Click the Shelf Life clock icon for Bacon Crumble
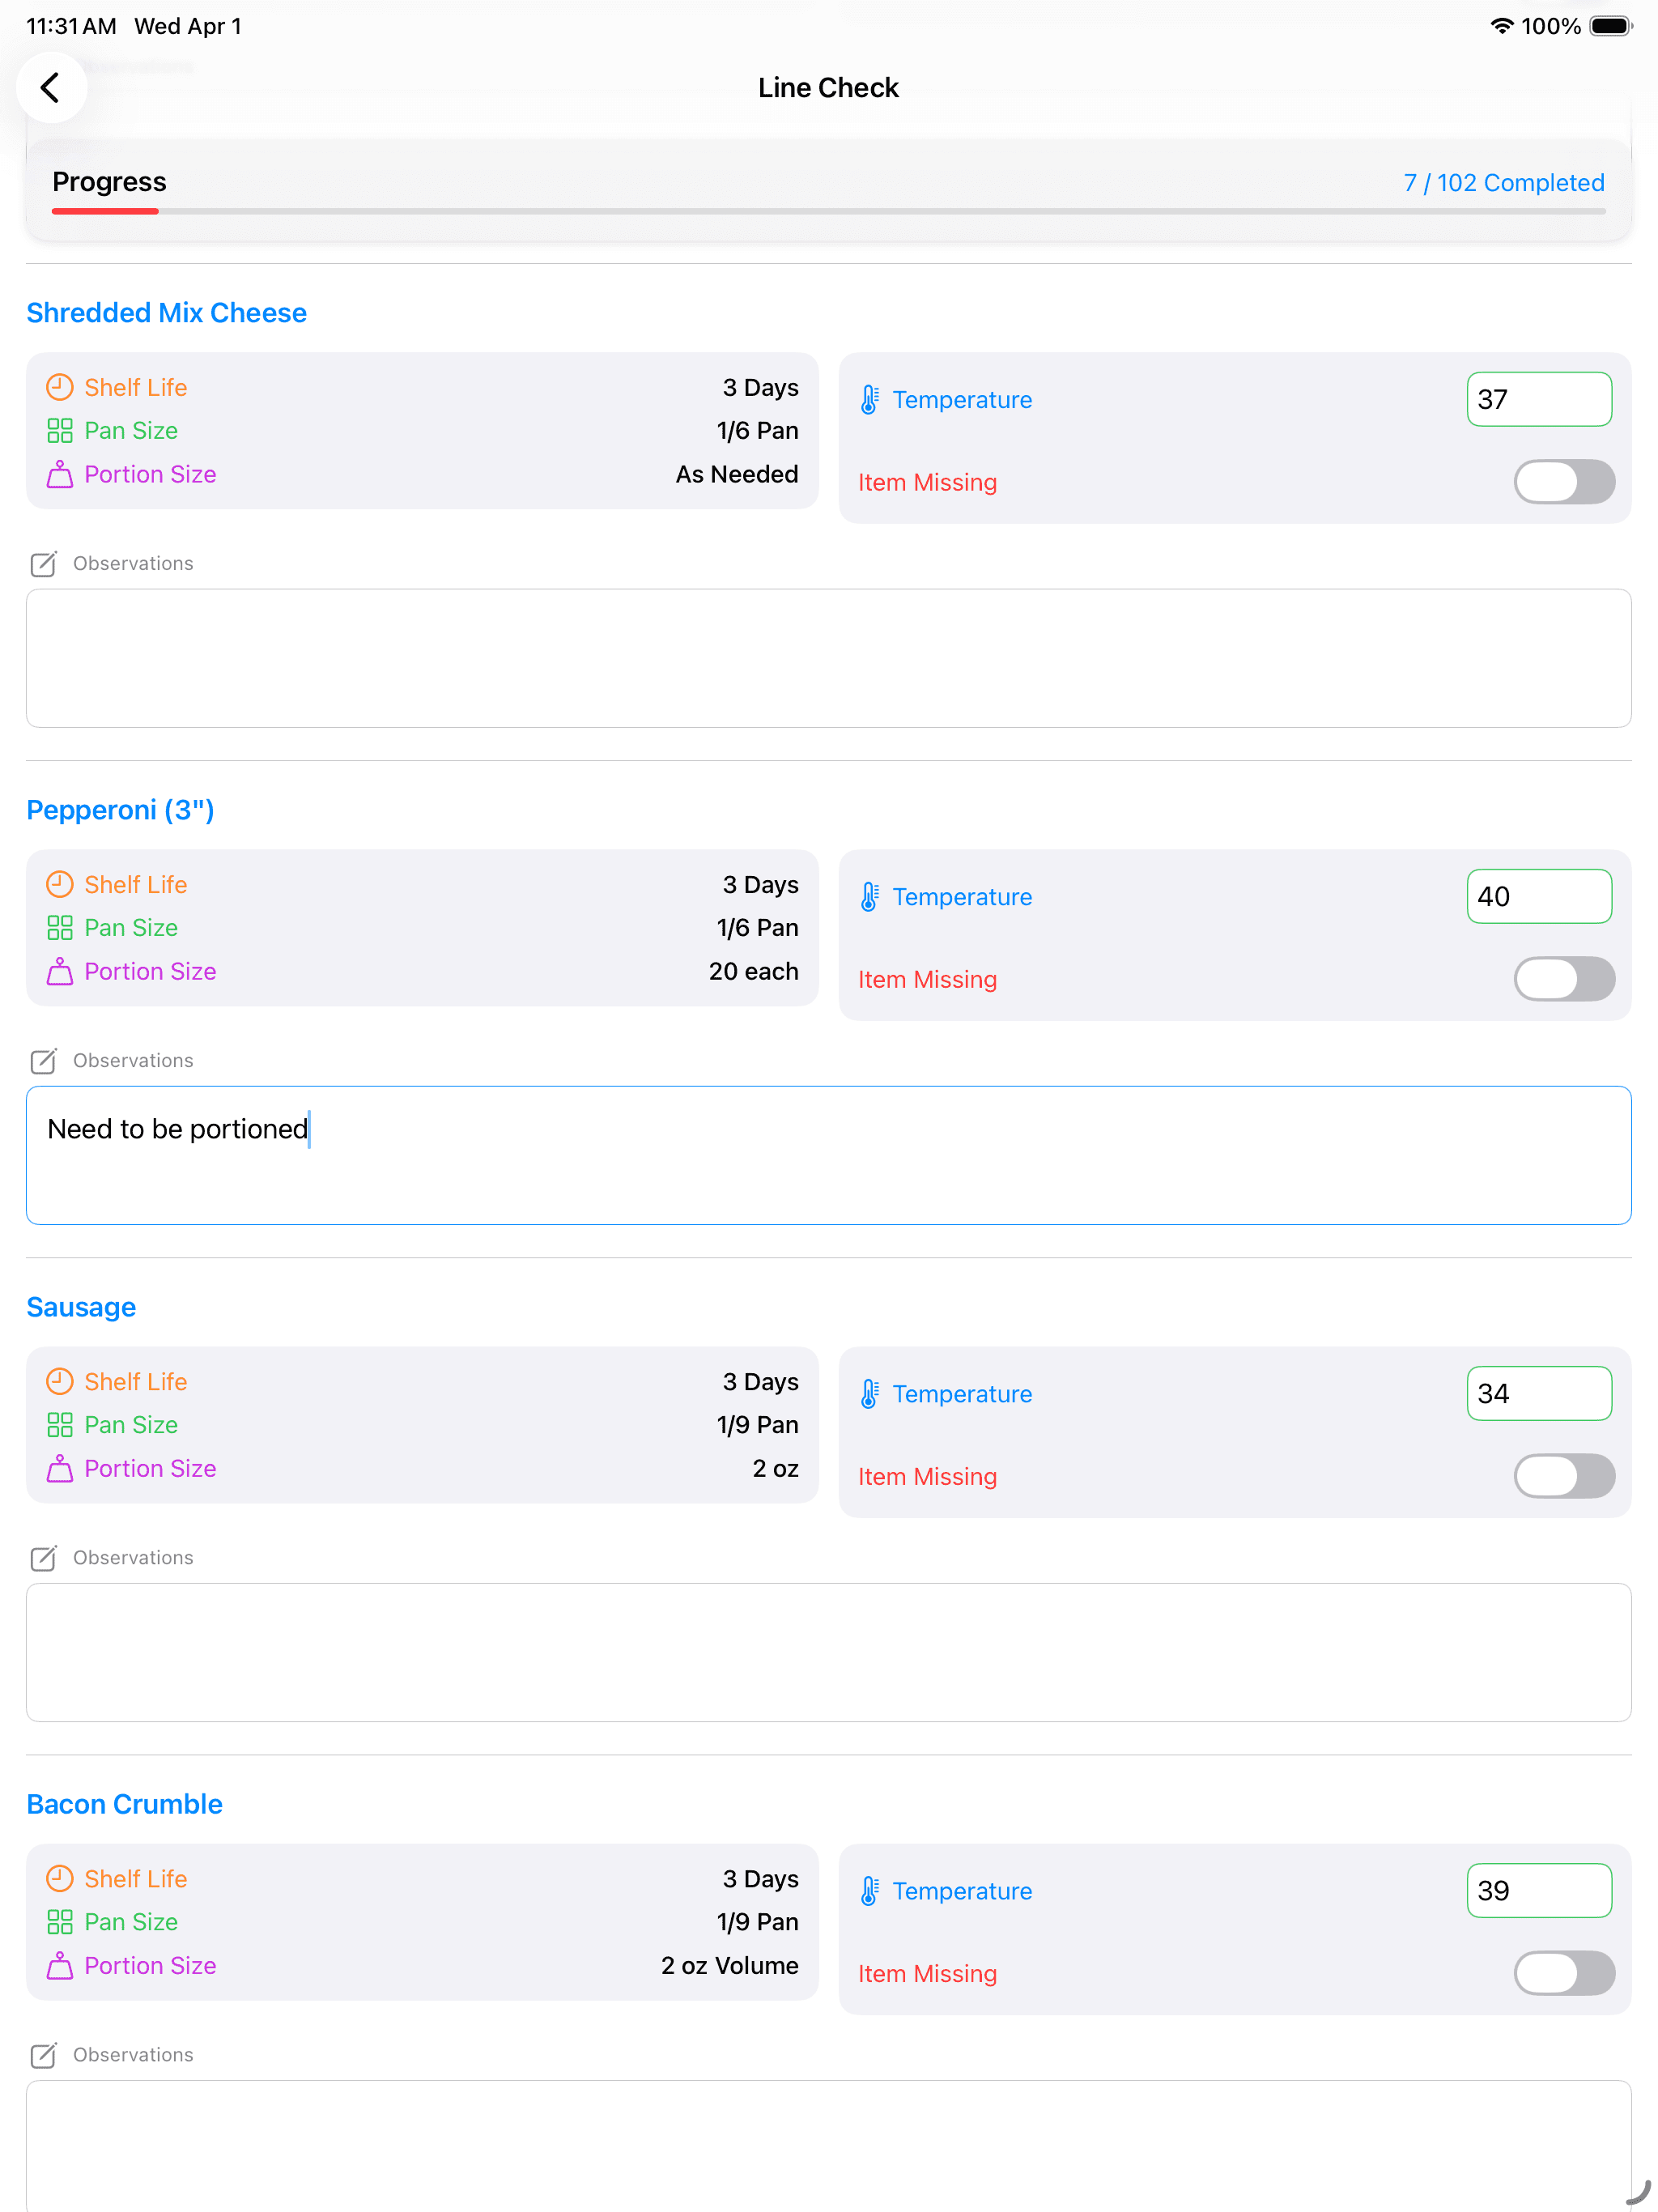The width and height of the screenshot is (1658, 2212). (59, 1878)
